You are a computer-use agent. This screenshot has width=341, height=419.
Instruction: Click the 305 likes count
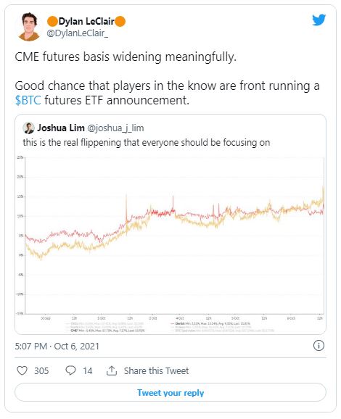coord(41,371)
